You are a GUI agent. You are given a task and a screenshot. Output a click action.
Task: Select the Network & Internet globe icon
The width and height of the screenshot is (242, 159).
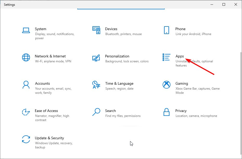pos(26,57)
